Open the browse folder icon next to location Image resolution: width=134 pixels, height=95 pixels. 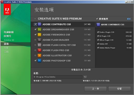pos(85,77)
